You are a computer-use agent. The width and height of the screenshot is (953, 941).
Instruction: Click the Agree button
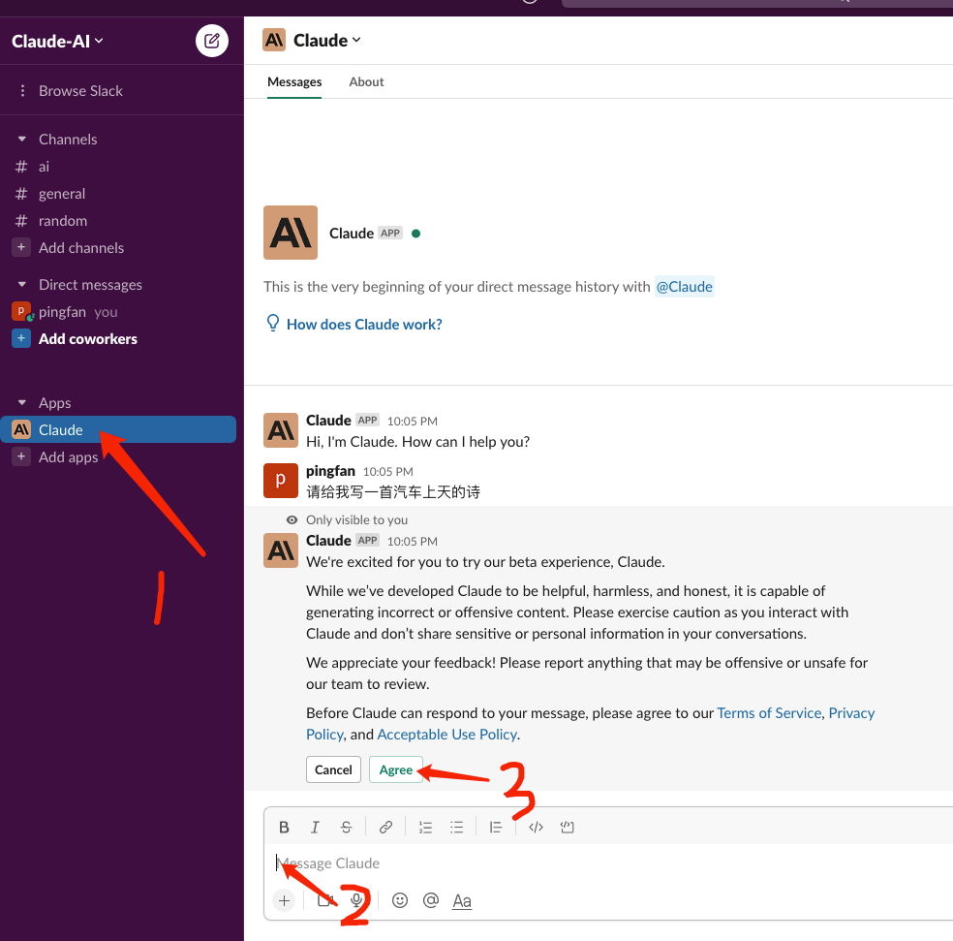coord(396,769)
